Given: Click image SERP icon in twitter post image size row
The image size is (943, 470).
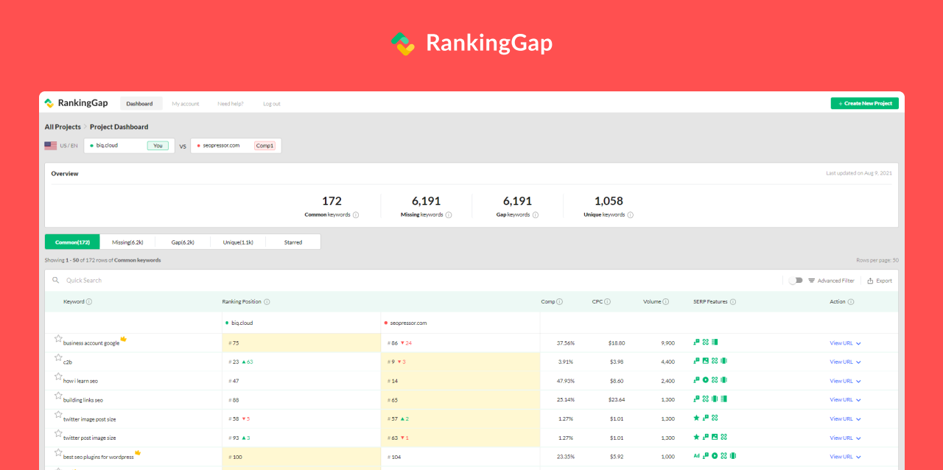Looking at the screenshot, I should (714, 437).
